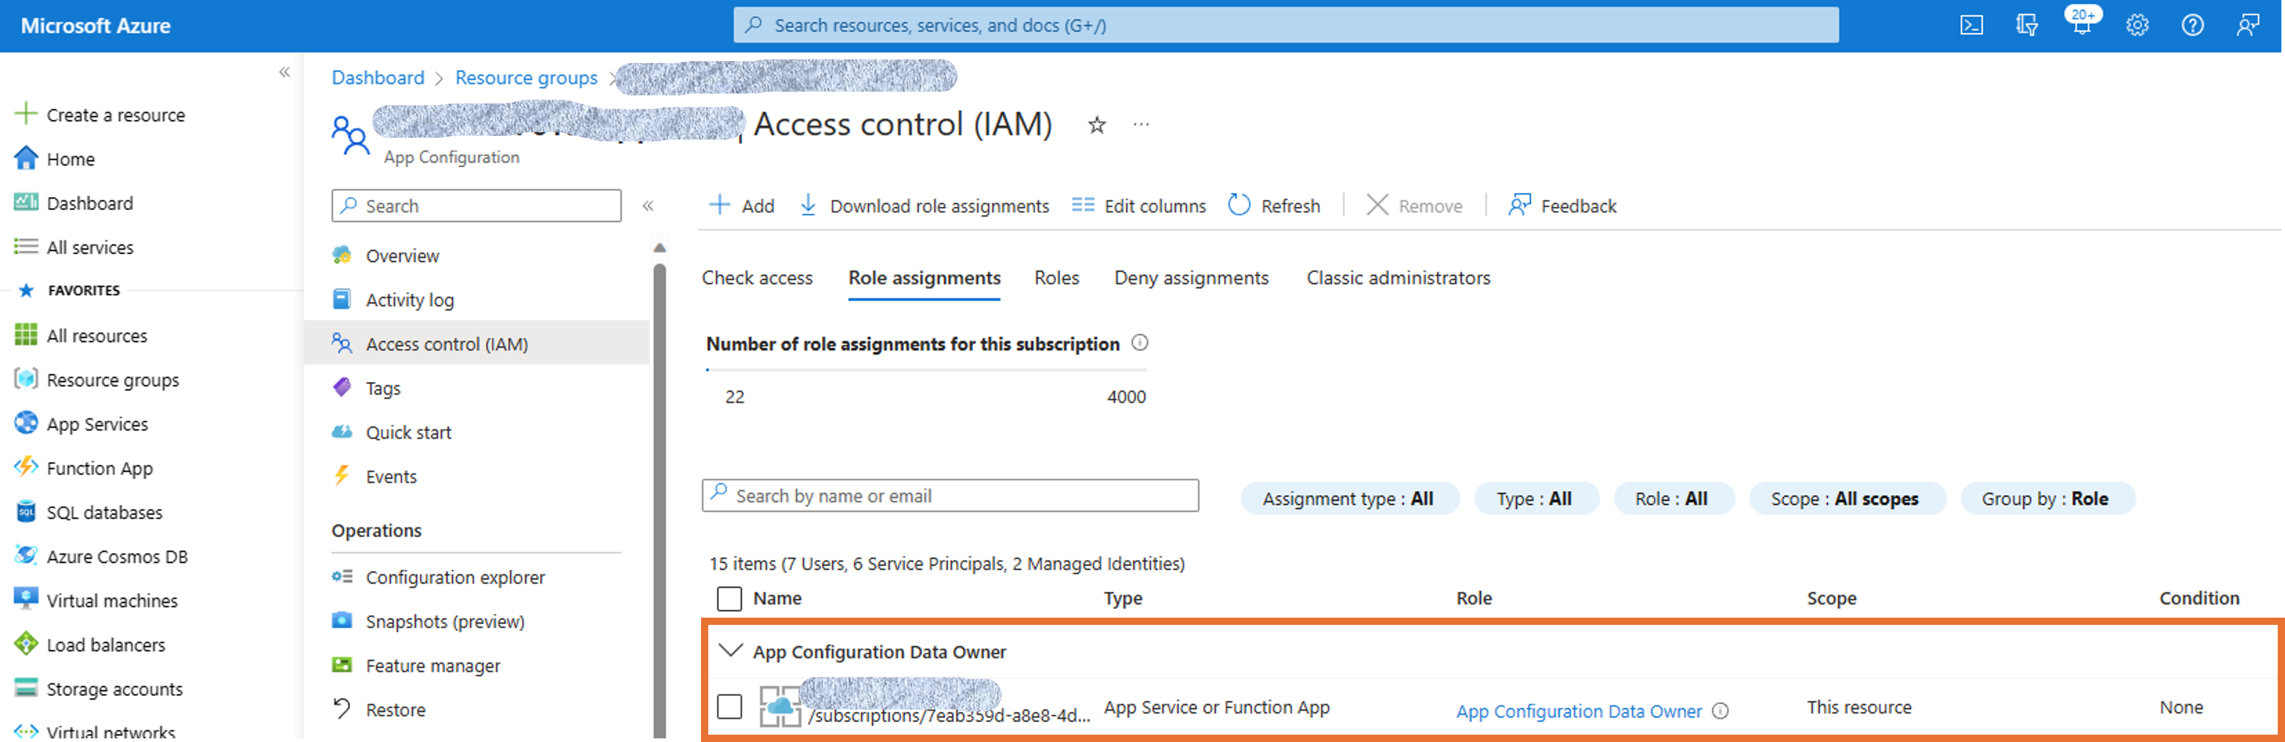Select App Services in the favorites sidebar
This screenshot has width=2285, height=742.
point(99,424)
